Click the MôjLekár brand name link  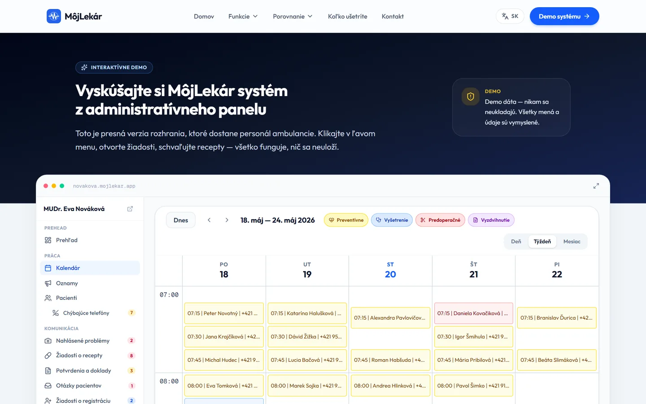click(83, 17)
